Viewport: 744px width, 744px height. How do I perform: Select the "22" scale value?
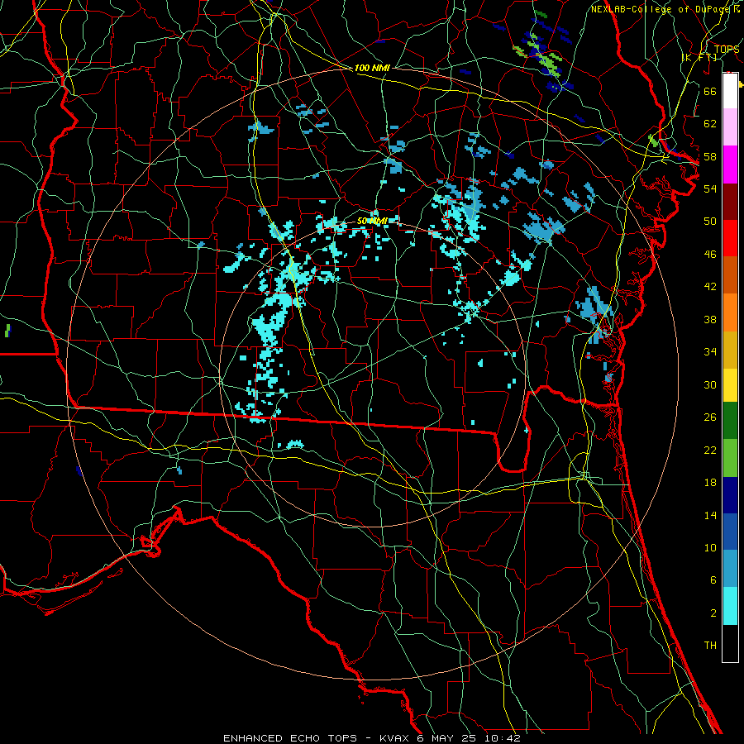click(710, 450)
